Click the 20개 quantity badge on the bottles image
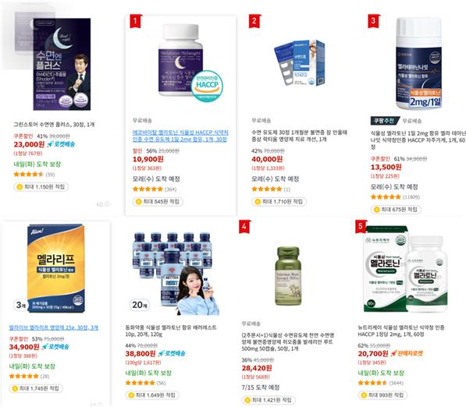 140,305
